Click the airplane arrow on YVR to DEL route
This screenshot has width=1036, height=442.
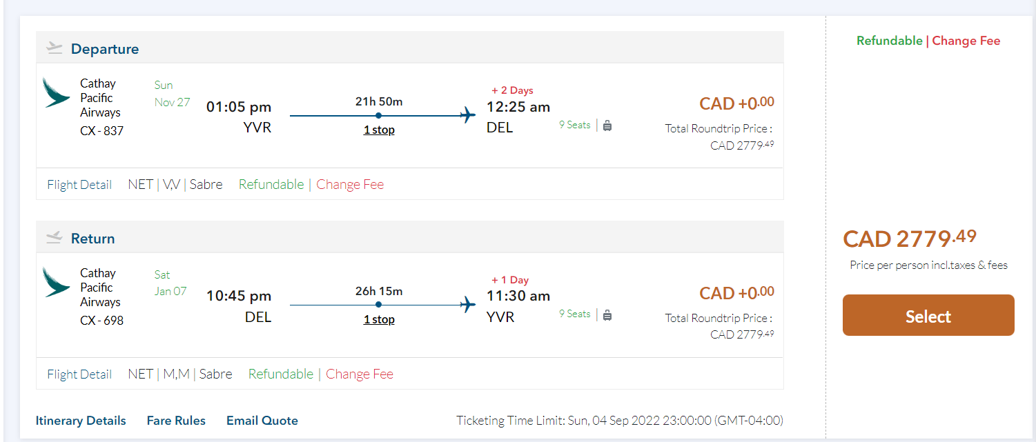pos(468,115)
